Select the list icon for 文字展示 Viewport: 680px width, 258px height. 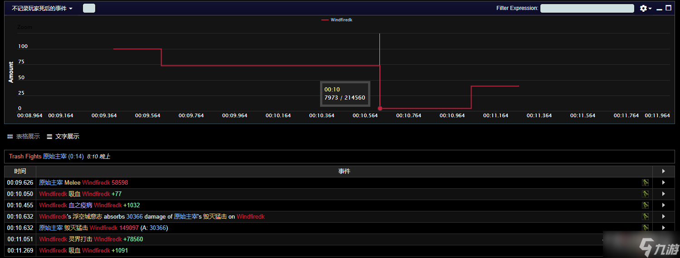(x=49, y=136)
